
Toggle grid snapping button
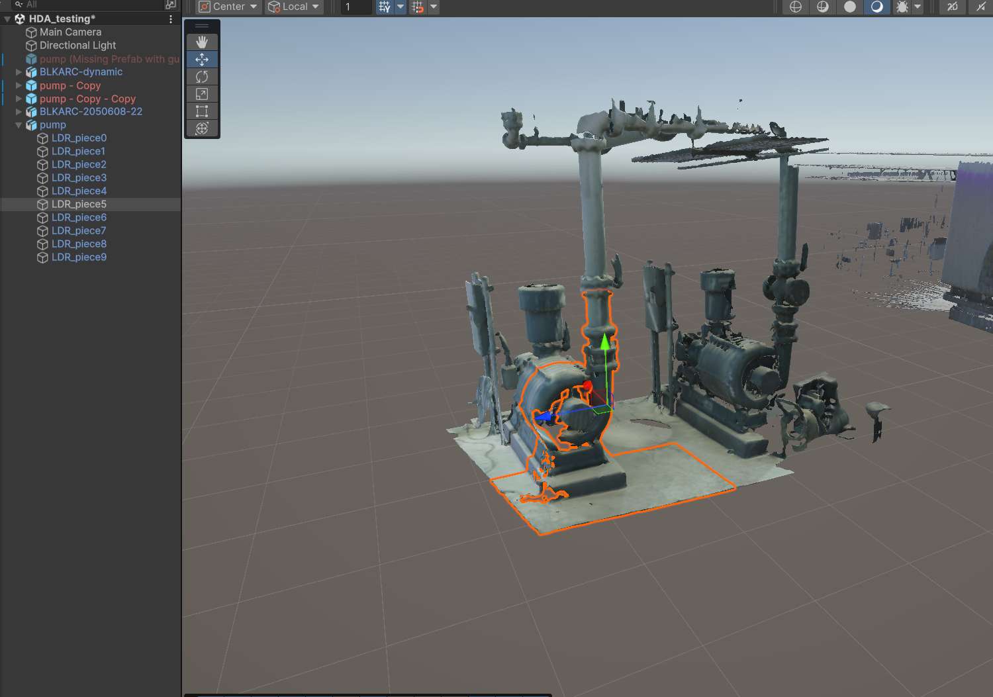click(x=384, y=7)
